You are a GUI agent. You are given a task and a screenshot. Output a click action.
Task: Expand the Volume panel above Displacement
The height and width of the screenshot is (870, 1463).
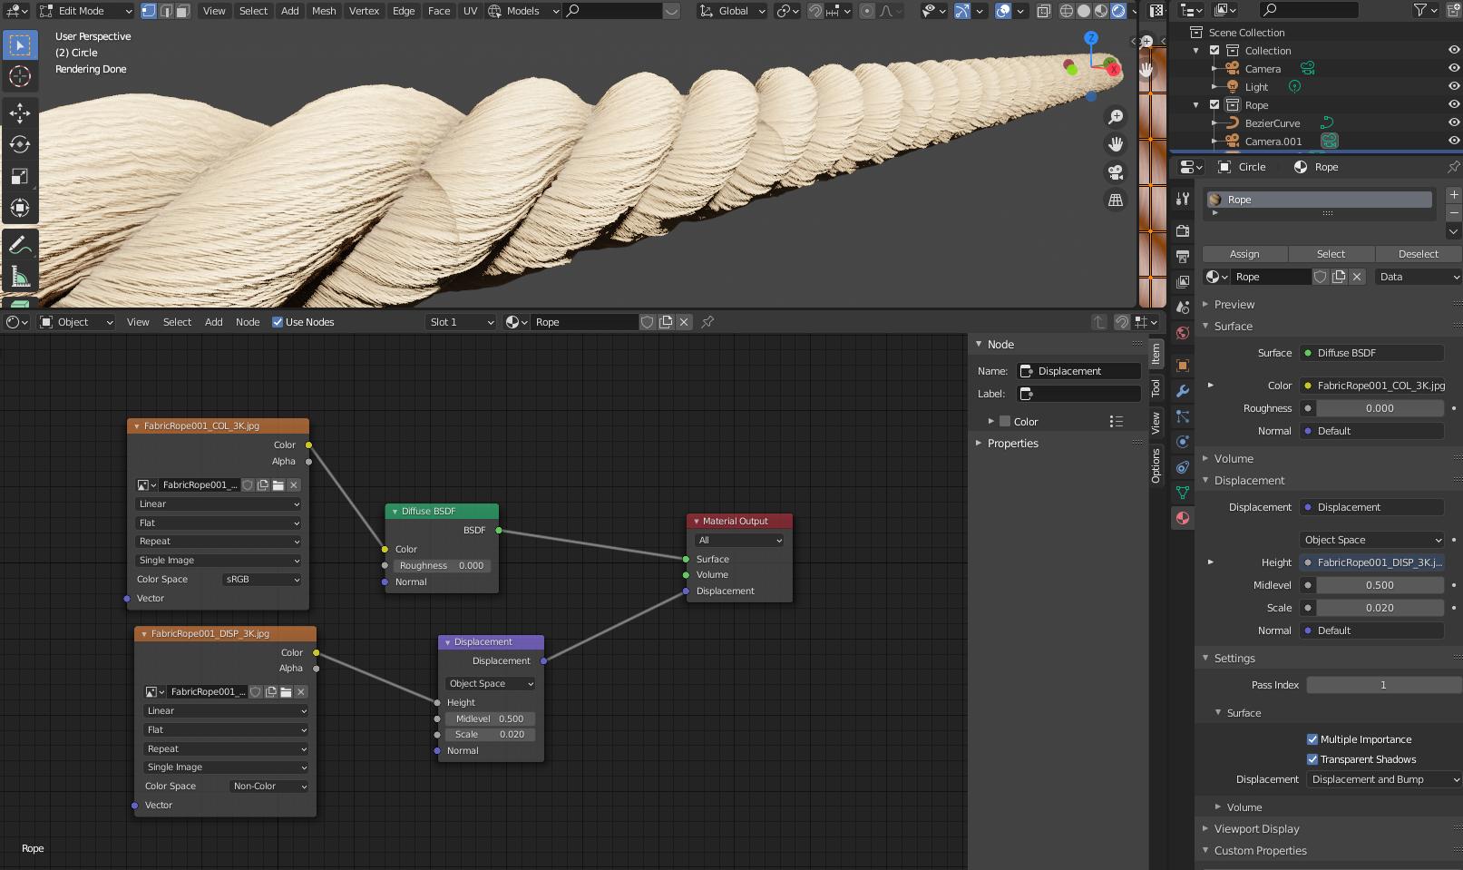click(x=1234, y=459)
